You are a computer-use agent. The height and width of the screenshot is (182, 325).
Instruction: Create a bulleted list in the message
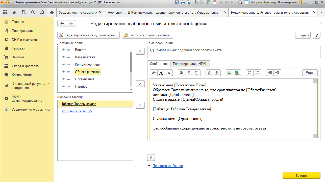coord(250,73)
